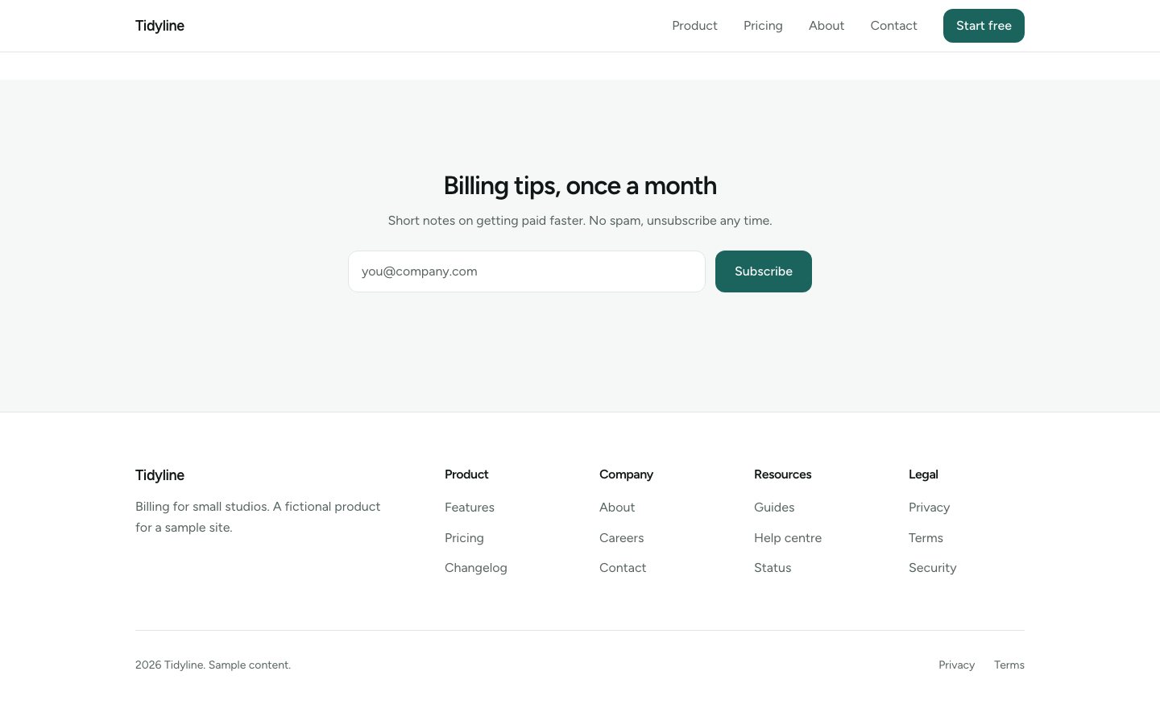Click the 'Billing tips, once a month' heading

(580, 186)
